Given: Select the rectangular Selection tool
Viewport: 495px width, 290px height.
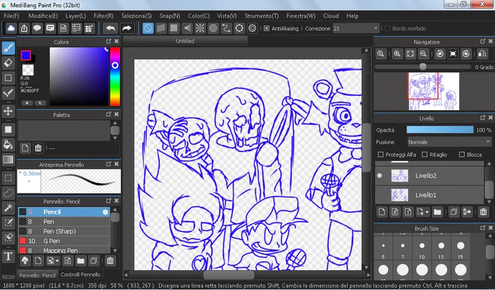Looking at the screenshot, I should click(8, 178).
